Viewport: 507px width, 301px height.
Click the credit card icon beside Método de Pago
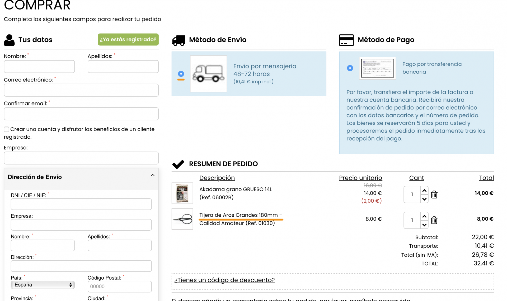[346, 40]
